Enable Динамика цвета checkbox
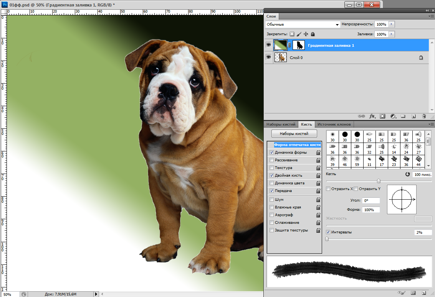 (271, 183)
